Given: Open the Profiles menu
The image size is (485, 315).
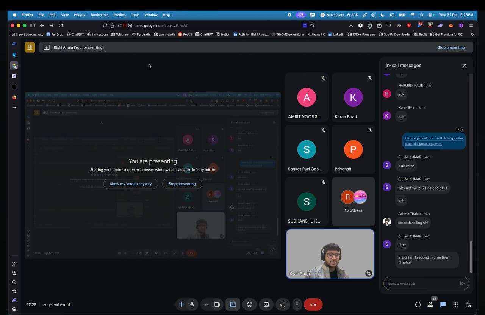Looking at the screenshot, I should pos(120,15).
